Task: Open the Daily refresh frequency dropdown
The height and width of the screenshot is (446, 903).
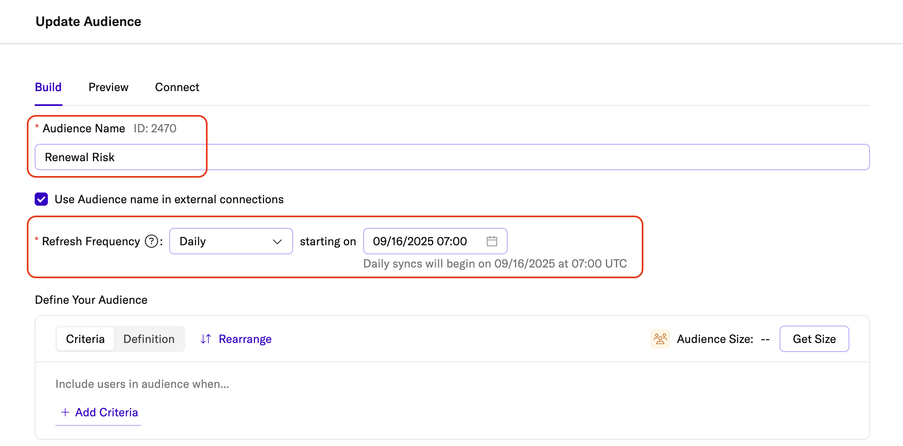Action: tap(230, 241)
